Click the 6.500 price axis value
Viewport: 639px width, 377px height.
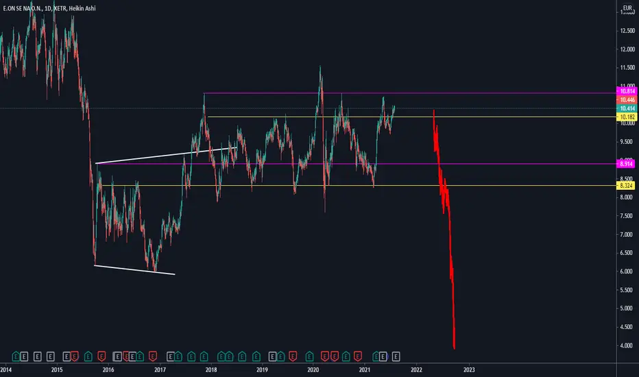click(627, 253)
